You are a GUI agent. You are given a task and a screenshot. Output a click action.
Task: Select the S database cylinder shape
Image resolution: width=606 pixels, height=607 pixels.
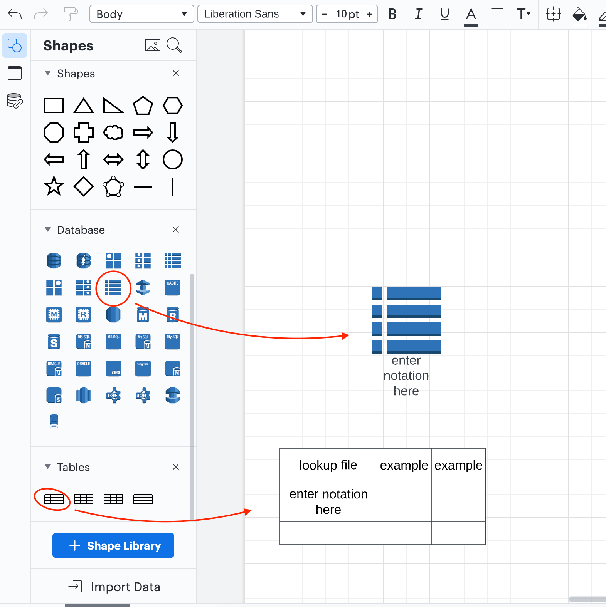pos(54,342)
